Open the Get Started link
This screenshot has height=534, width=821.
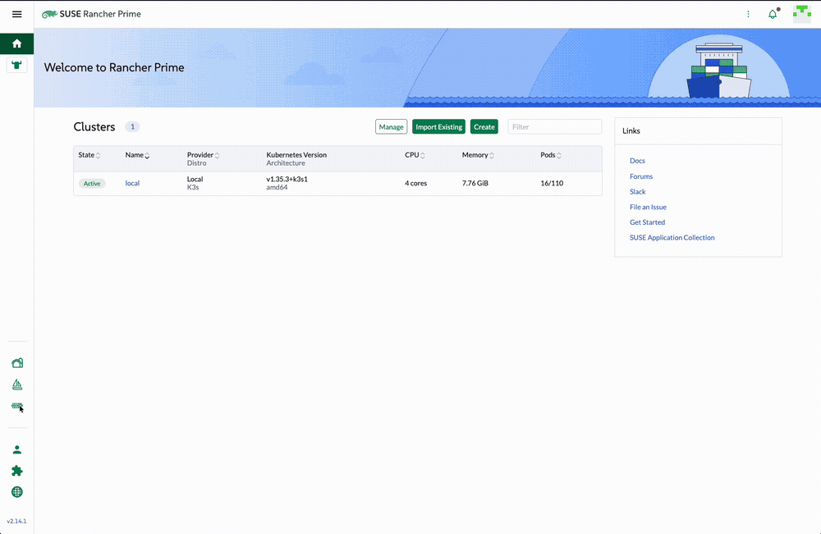(x=648, y=221)
